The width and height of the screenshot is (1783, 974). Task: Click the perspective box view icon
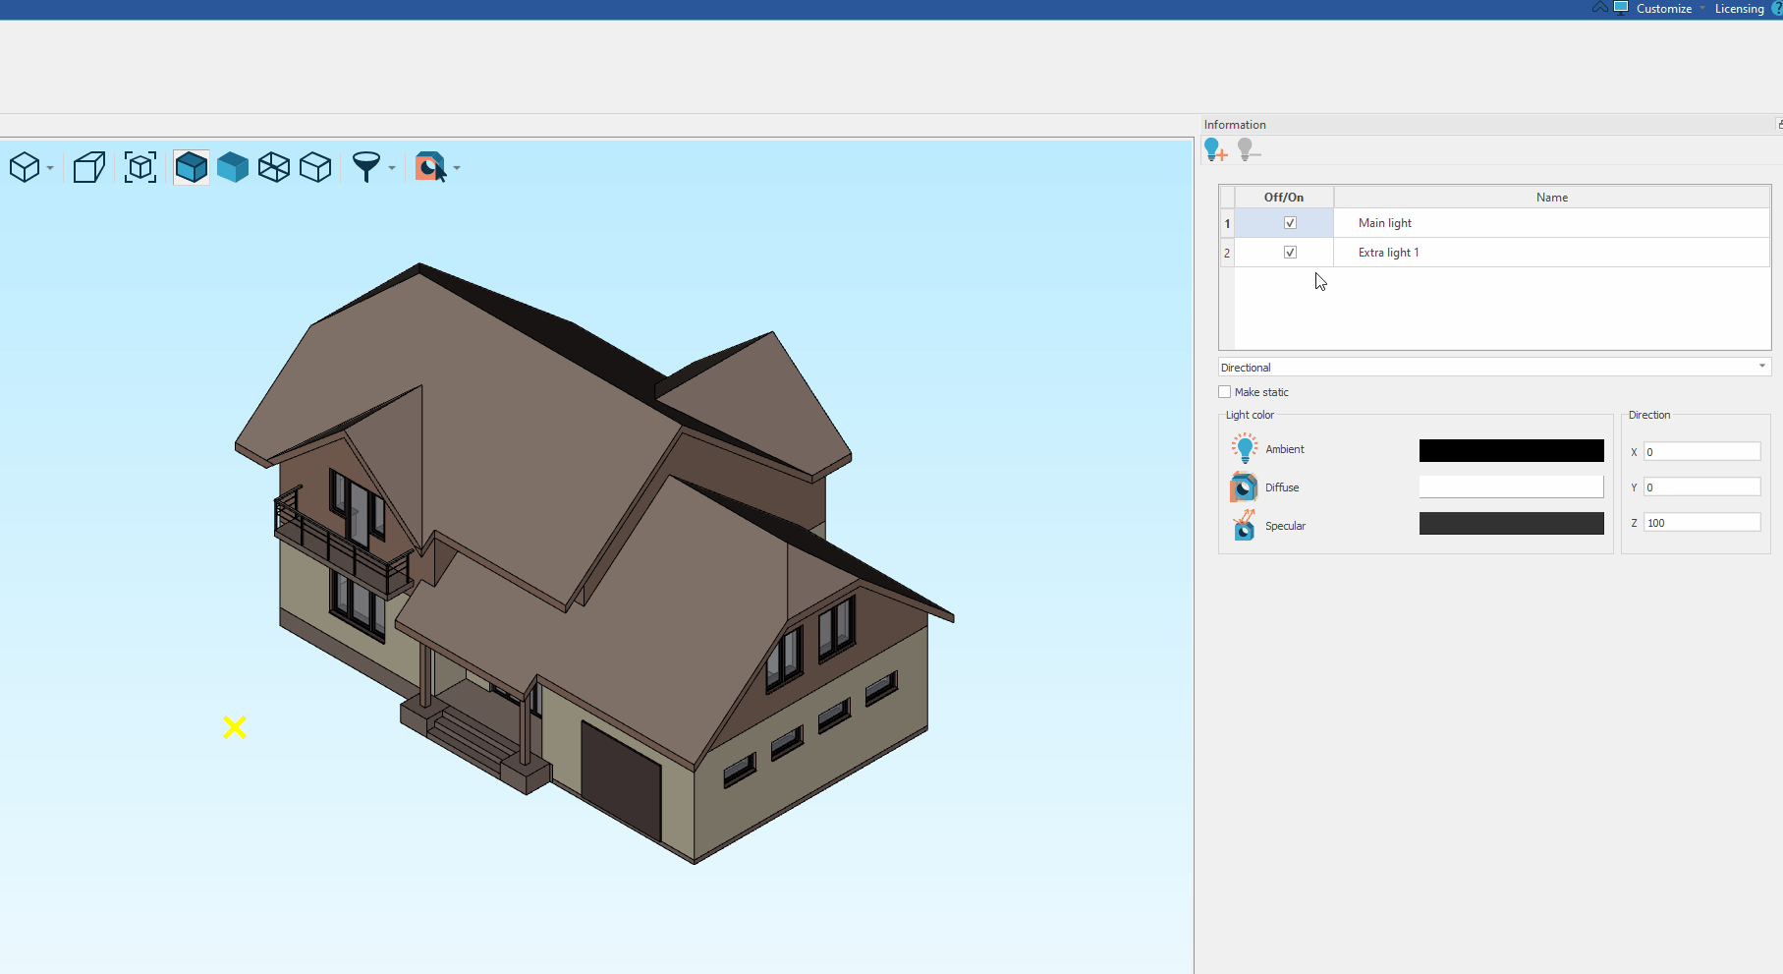point(89,167)
